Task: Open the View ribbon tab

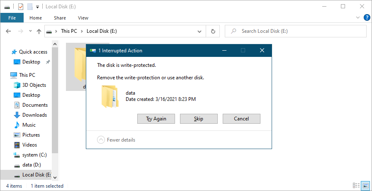Action: click(x=83, y=18)
